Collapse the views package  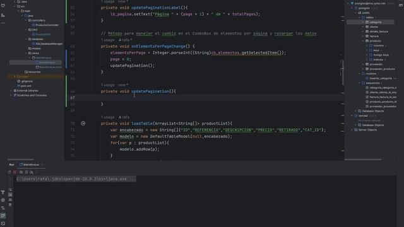[26, 53]
